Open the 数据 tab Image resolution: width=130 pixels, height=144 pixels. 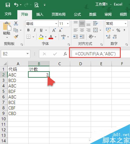pyautogui.click(x=93, y=14)
